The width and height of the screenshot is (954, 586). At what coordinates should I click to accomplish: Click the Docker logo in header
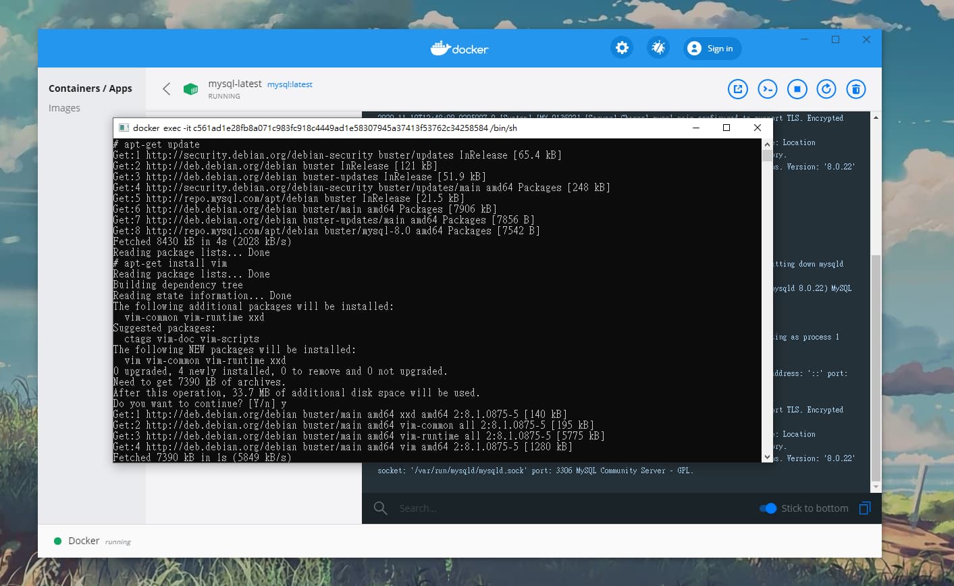460,48
